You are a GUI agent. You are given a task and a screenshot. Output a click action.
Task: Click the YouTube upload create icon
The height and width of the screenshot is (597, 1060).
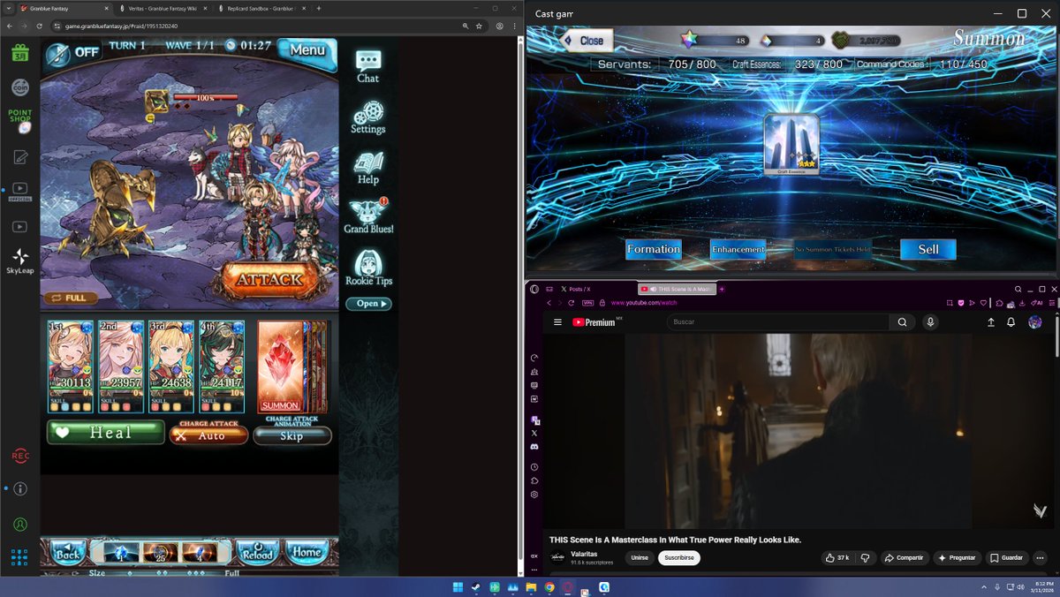click(990, 322)
